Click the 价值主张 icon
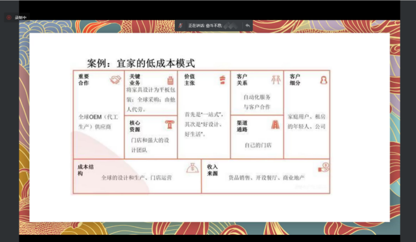 click(221, 79)
